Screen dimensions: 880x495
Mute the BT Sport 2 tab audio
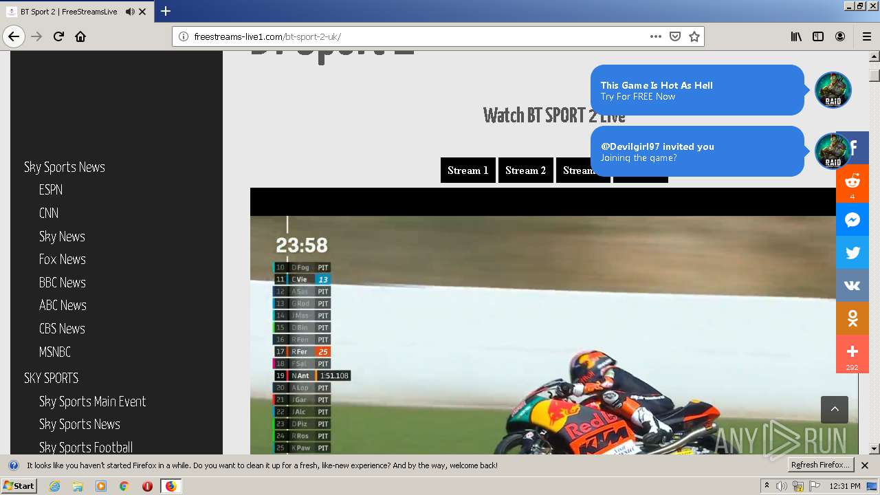130,12
